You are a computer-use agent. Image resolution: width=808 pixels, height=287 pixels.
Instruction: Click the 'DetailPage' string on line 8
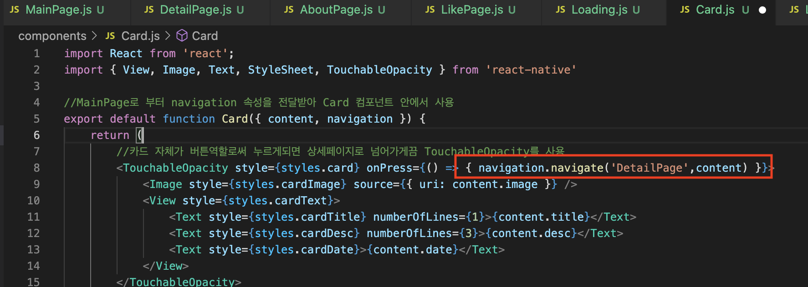[649, 168]
